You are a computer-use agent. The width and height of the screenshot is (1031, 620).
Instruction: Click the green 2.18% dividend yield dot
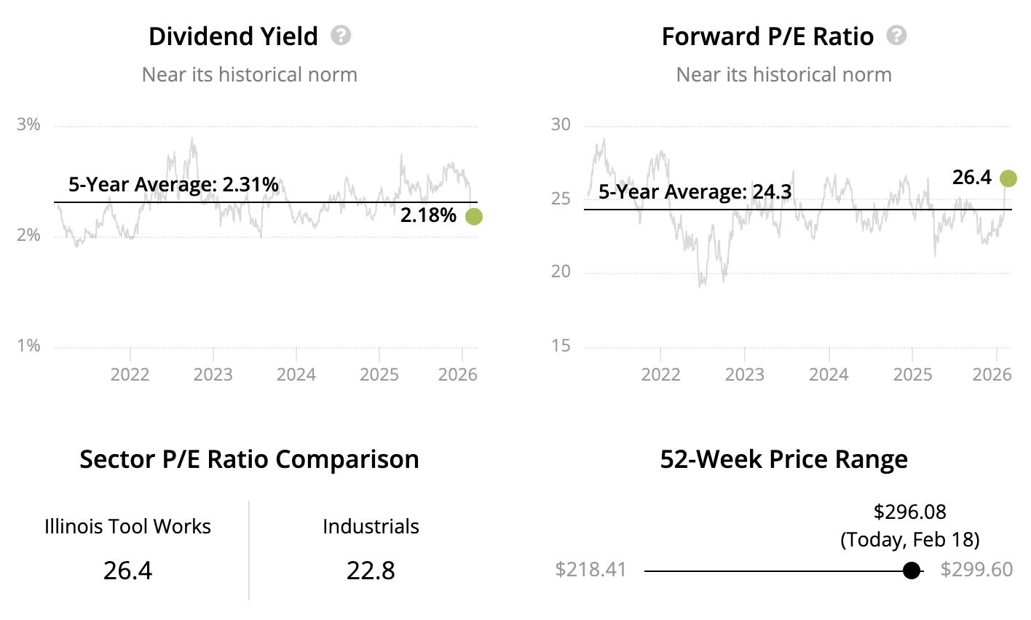pos(473,216)
